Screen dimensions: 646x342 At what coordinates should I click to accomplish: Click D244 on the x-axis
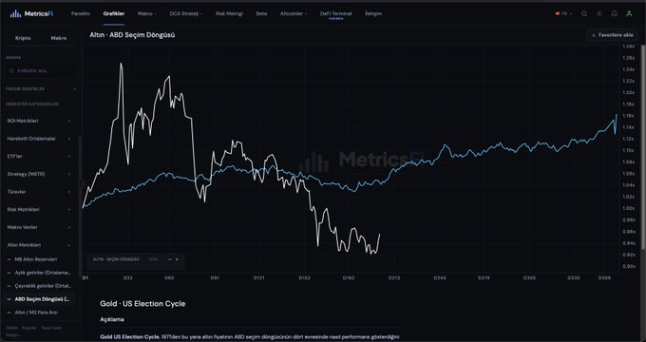(x=440, y=278)
